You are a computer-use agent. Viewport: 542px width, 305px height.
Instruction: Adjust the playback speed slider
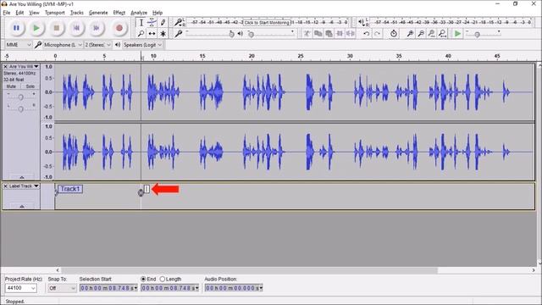tap(484, 34)
